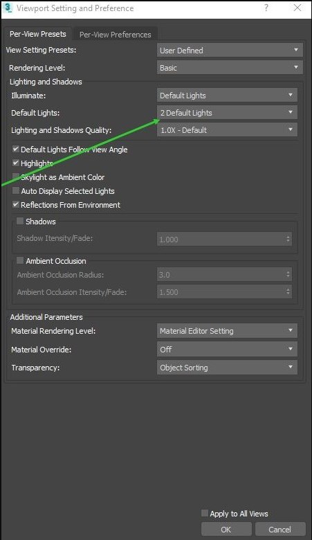Click the help question mark button
The image size is (312, 540).
click(266, 8)
